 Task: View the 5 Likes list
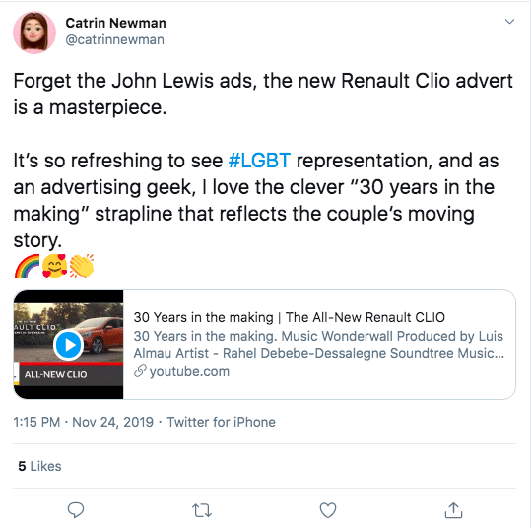39,466
